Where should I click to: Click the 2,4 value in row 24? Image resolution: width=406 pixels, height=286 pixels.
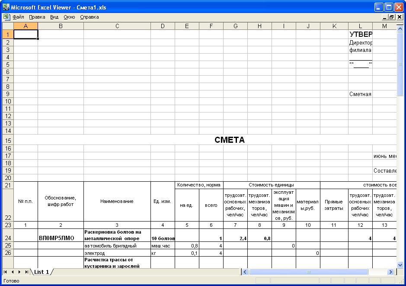tap(235, 235)
